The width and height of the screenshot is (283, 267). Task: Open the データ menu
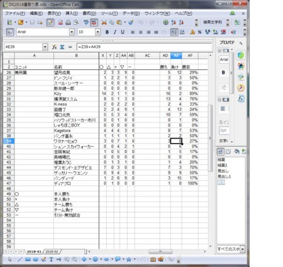[131, 13]
